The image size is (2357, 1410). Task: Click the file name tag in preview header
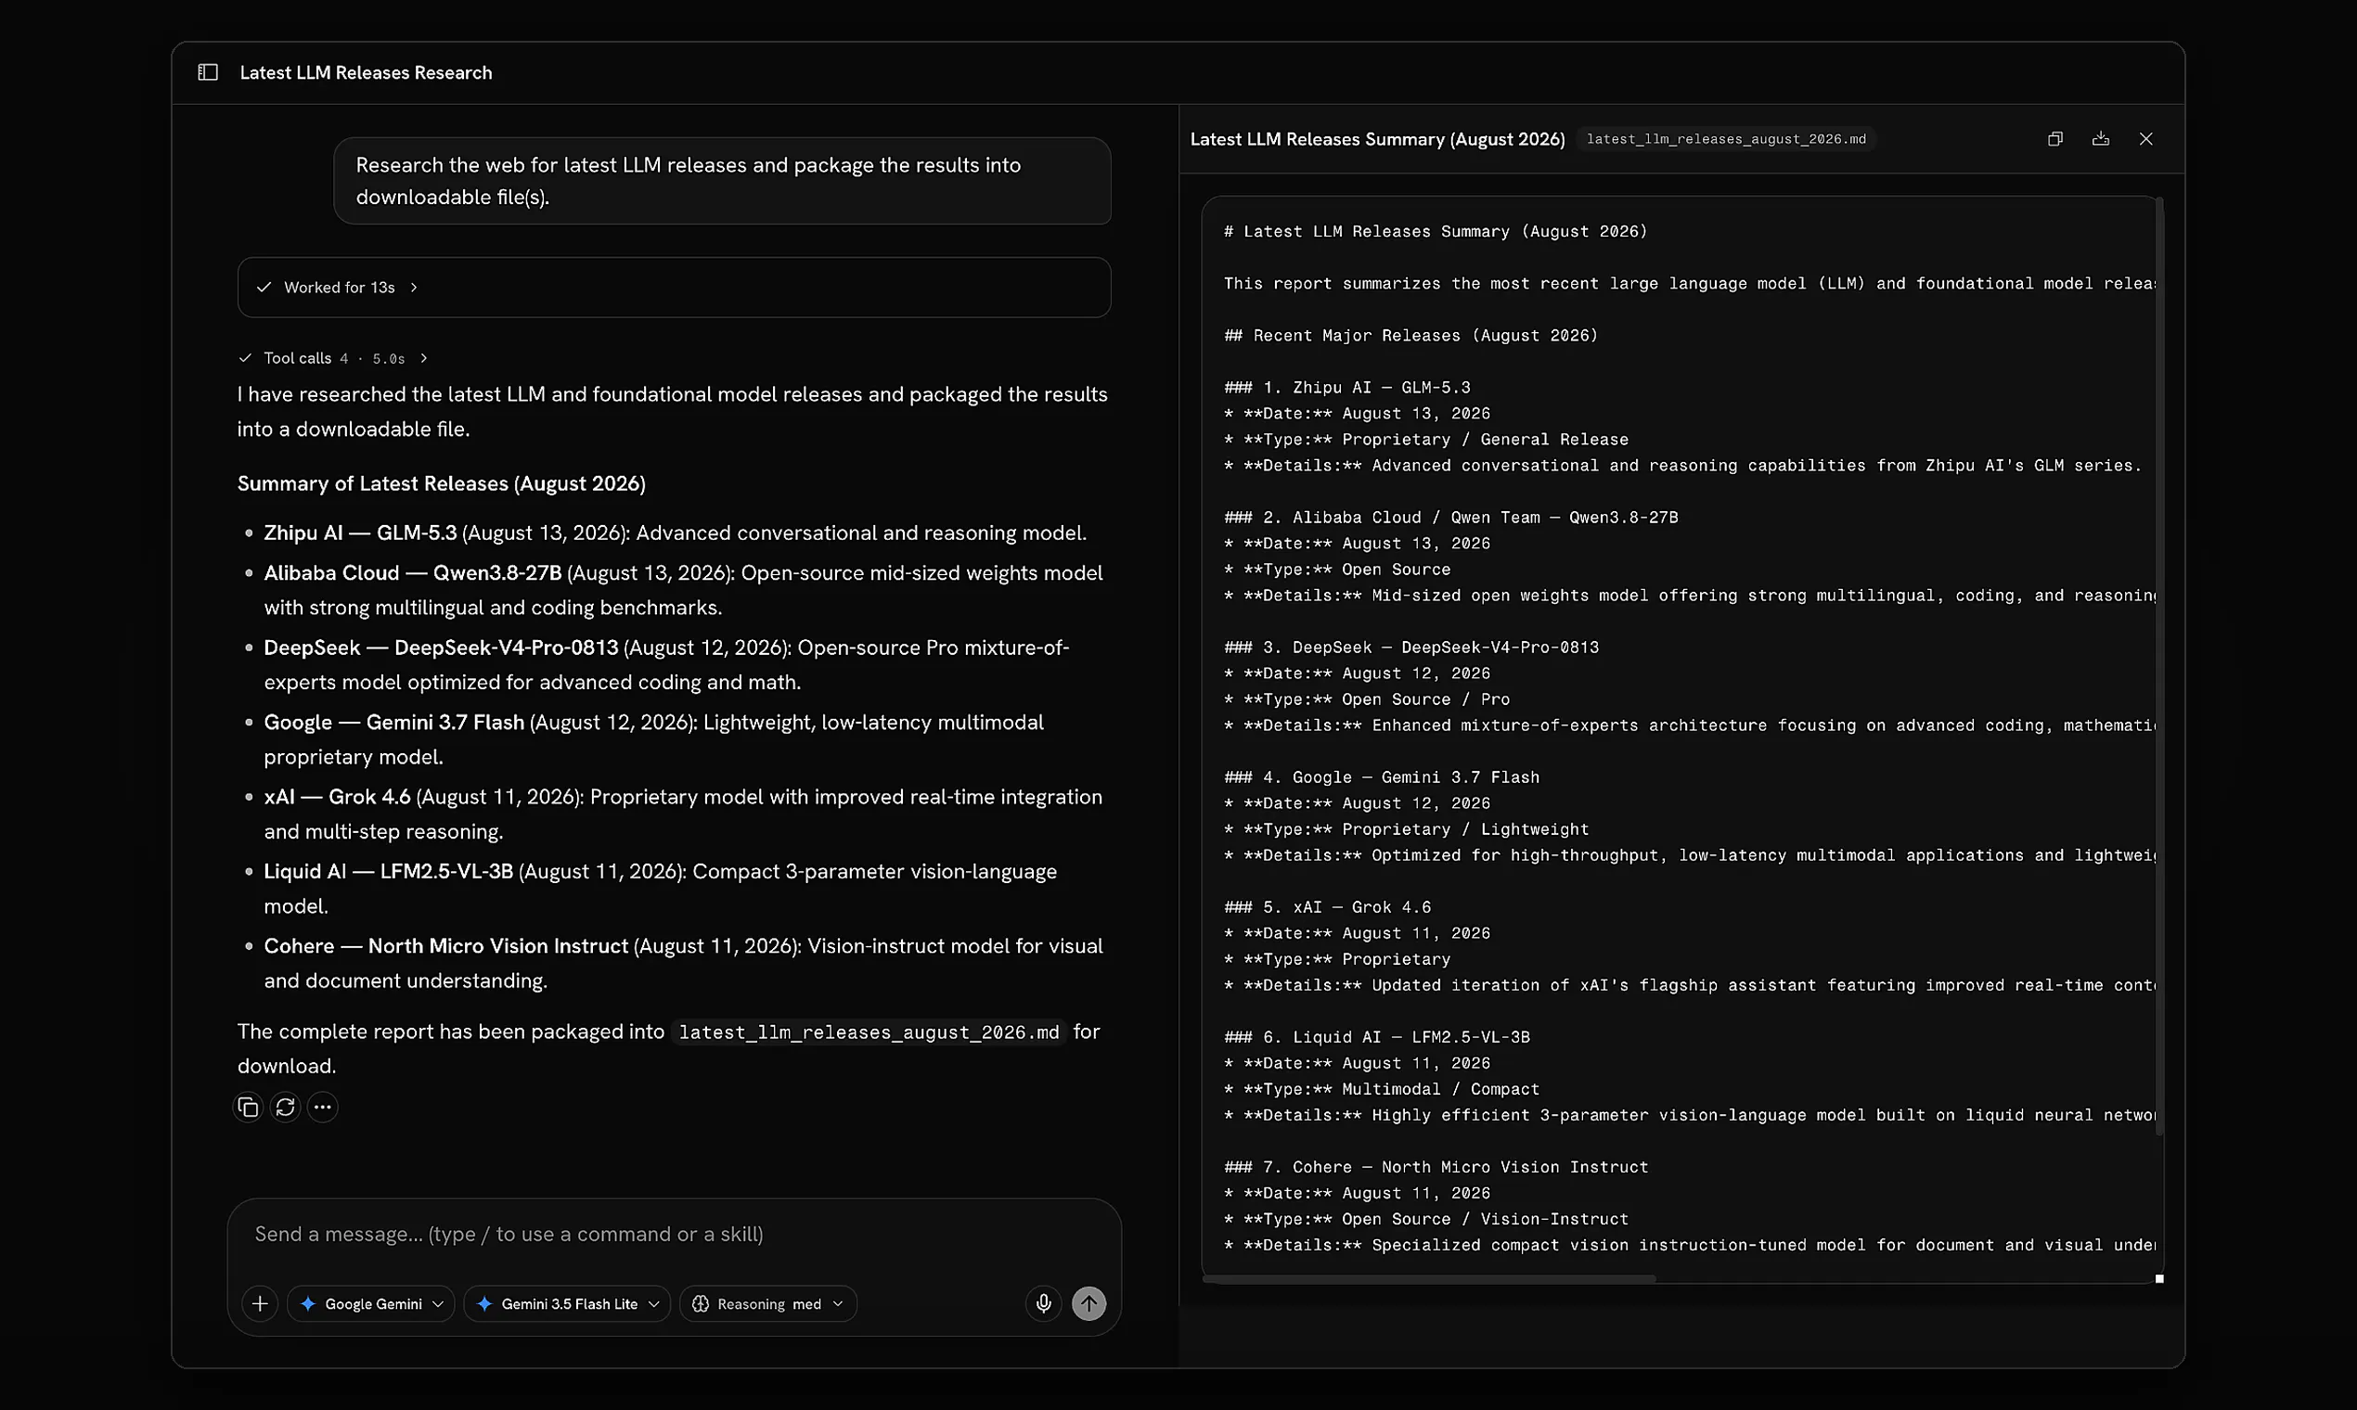pos(1726,139)
